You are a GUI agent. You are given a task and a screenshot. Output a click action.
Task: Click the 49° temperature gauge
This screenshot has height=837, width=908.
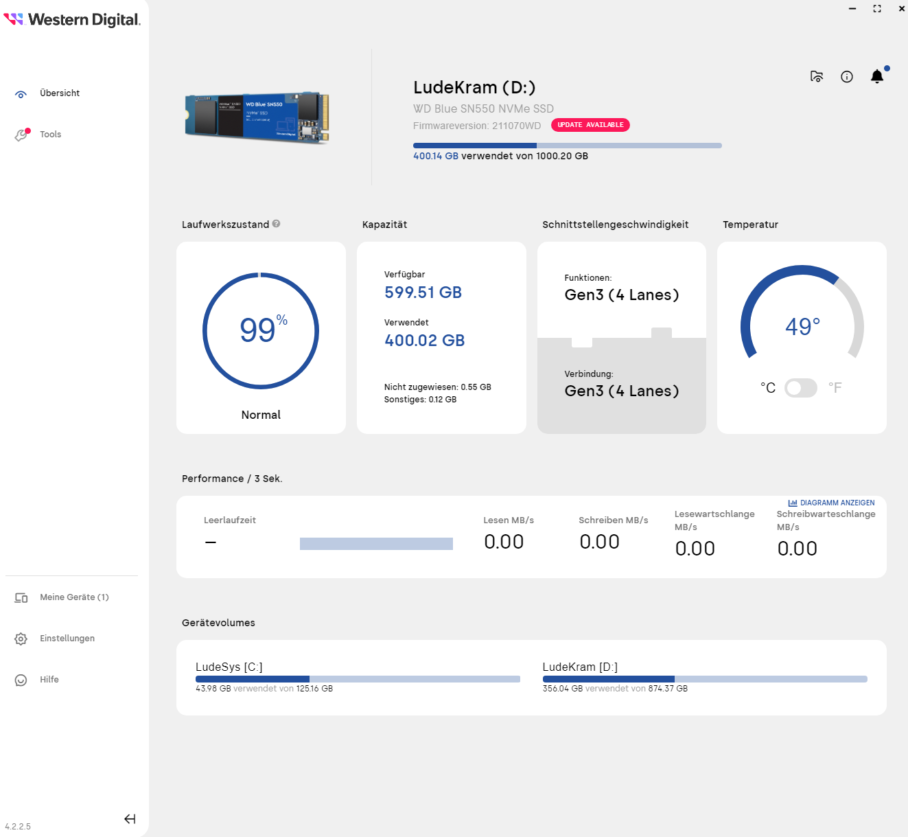pyautogui.click(x=802, y=313)
